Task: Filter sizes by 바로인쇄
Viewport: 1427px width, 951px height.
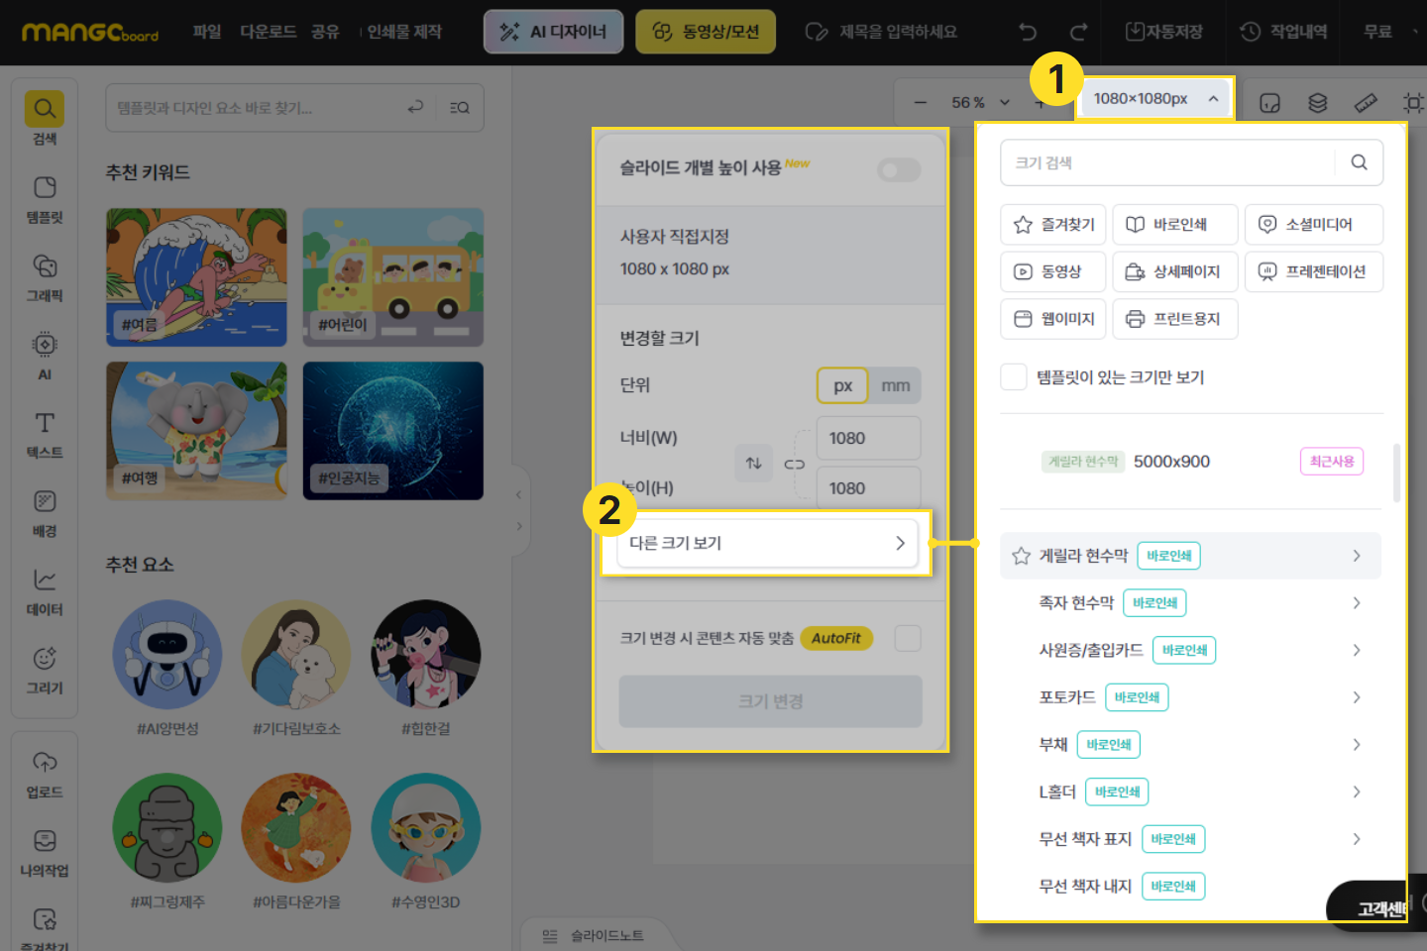Action: click(1175, 225)
